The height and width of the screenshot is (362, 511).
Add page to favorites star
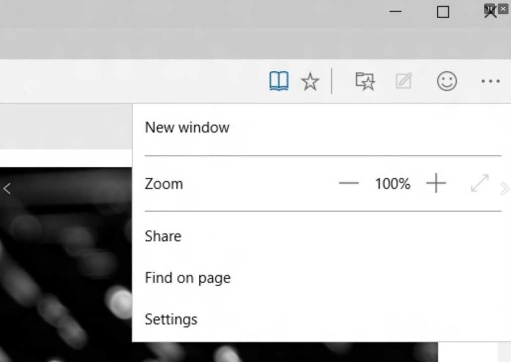[x=310, y=81]
